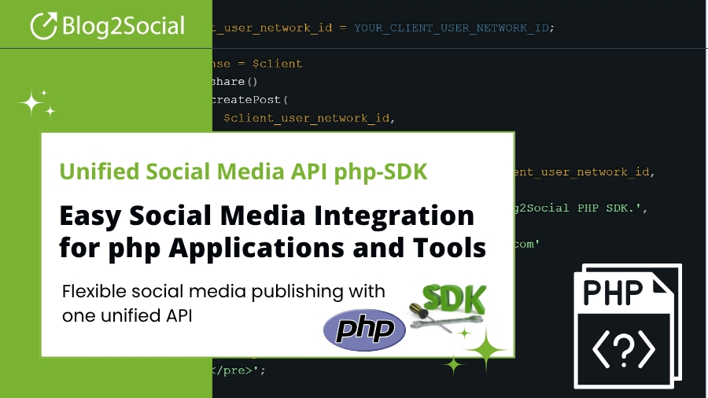This screenshot has height=398, width=708.
Task: Click the Blog2Social logo
Action: pos(108,26)
